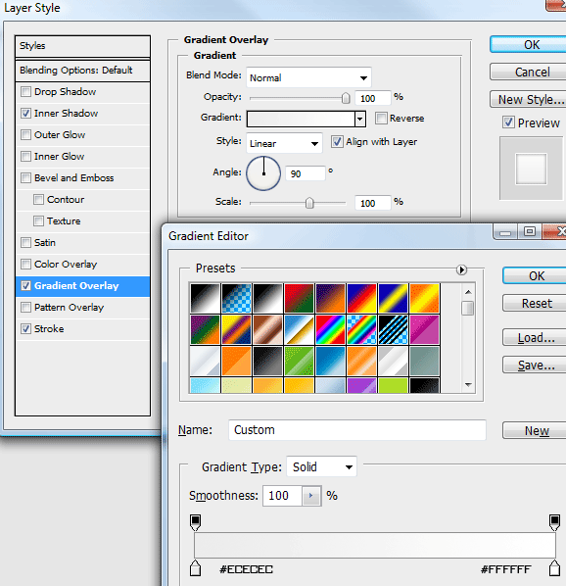Pick the copper brown gradient preset
This screenshot has height=586, width=566.
pos(267,329)
